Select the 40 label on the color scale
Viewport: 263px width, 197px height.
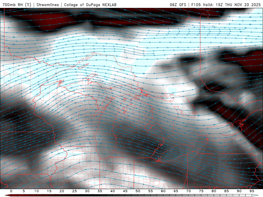click(112, 191)
